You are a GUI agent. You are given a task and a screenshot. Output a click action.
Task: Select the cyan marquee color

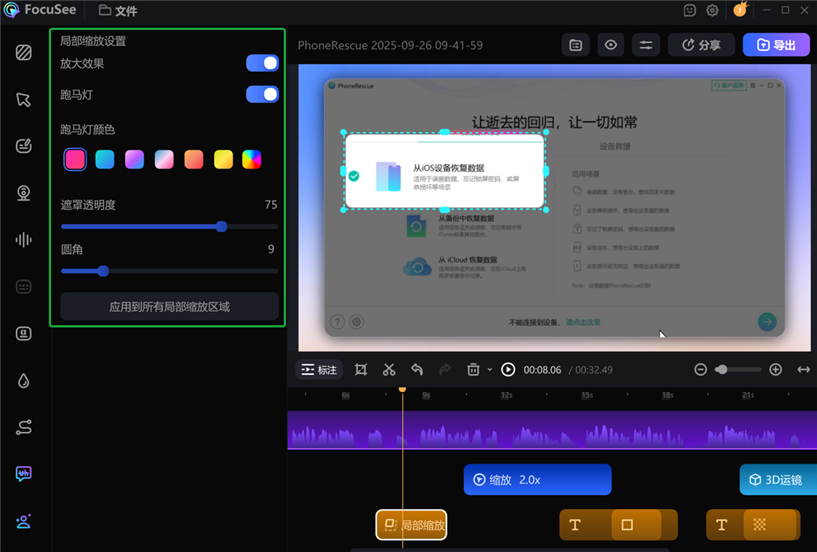105,160
